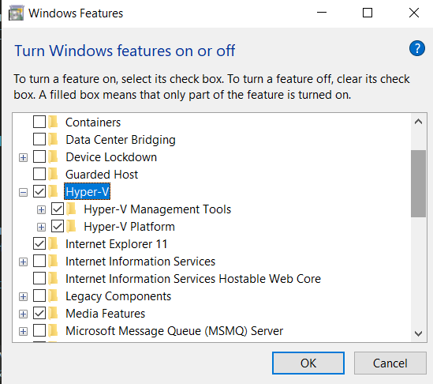Tick the Device Lockdown checkbox
433x384 pixels.
click(39, 156)
